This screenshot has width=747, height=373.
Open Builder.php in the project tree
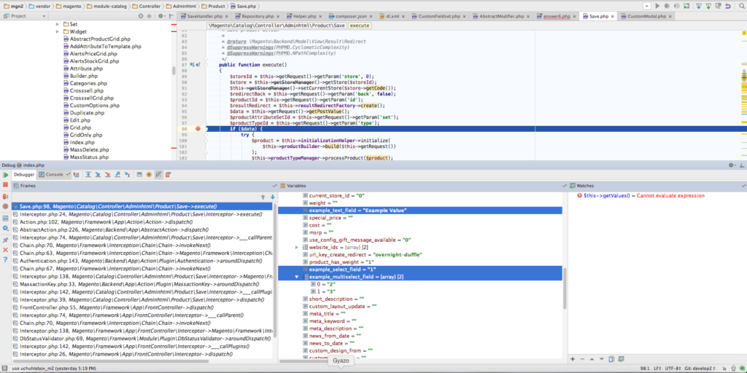(83, 76)
